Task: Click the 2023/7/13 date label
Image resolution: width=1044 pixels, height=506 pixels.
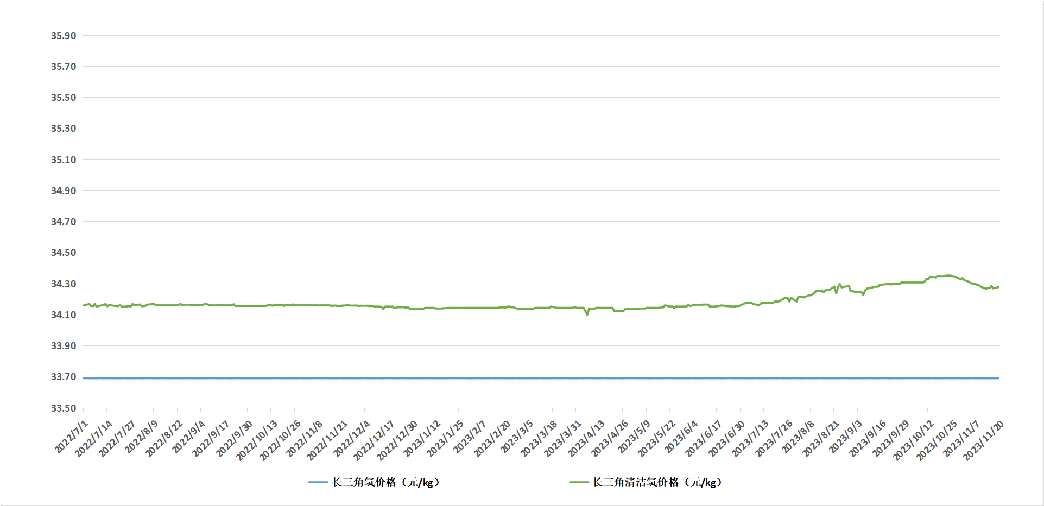Action: (x=750, y=439)
